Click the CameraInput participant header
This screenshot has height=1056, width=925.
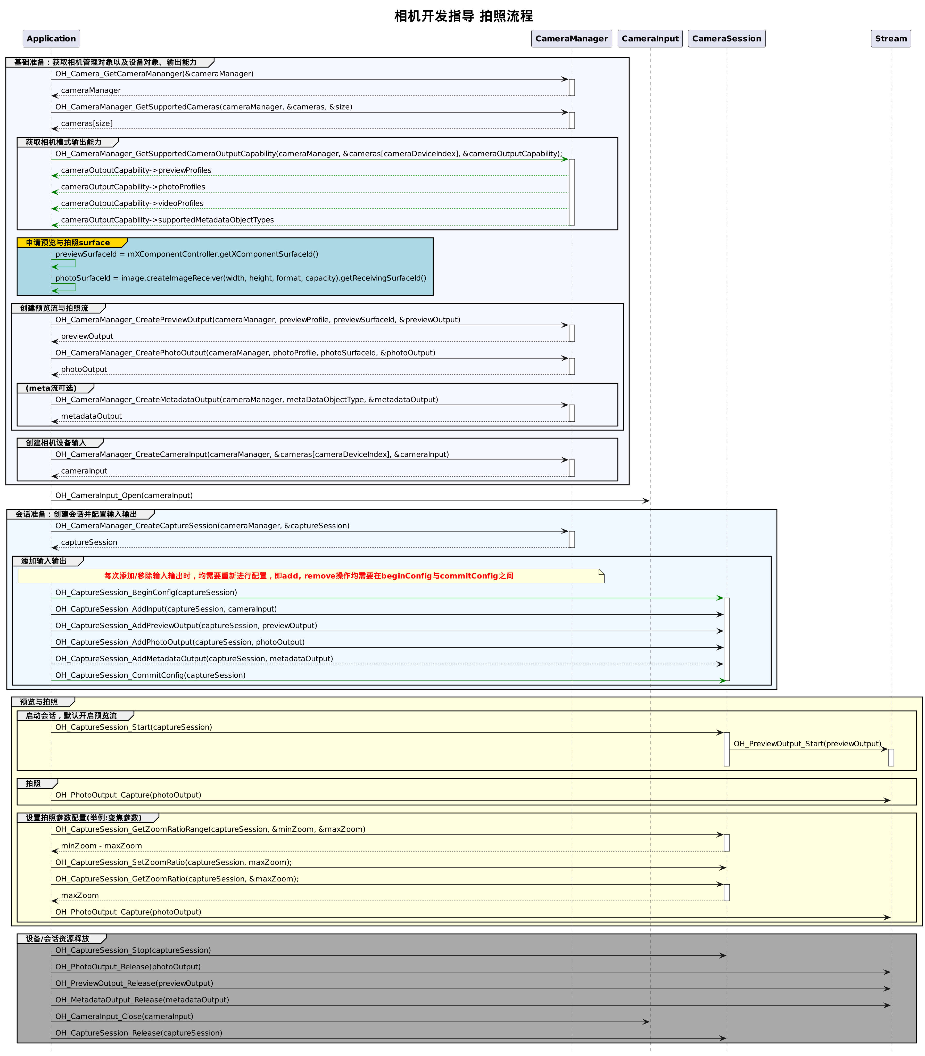(650, 39)
